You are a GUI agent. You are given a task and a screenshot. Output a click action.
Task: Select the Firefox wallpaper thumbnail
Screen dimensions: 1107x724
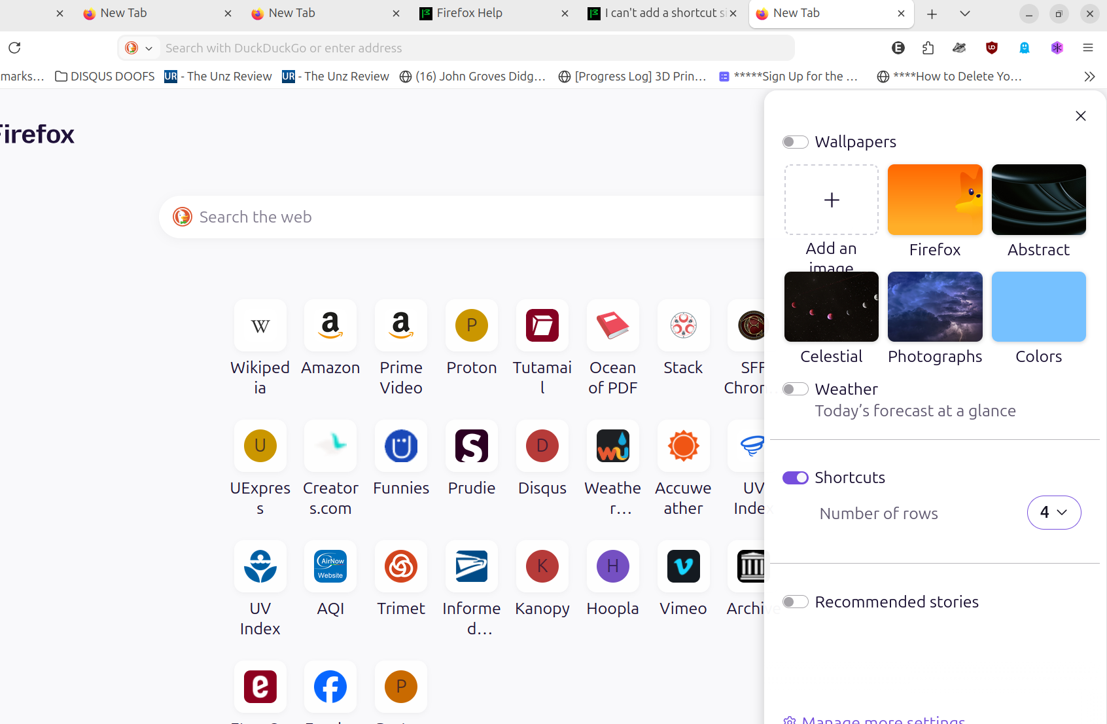point(935,200)
